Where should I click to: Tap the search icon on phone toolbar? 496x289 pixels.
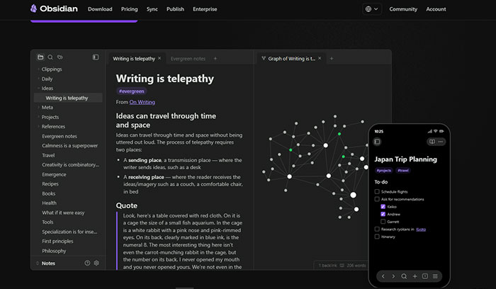click(404, 276)
